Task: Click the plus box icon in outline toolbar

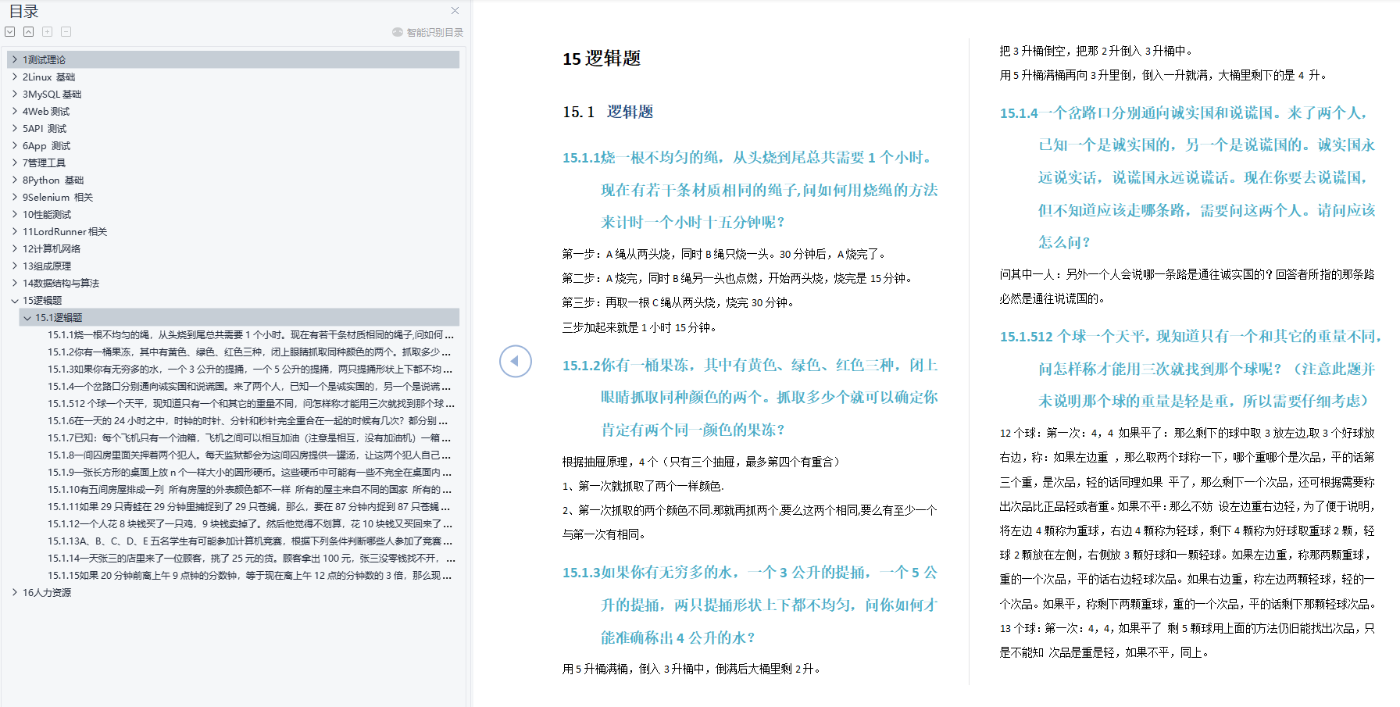Action: (48, 32)
